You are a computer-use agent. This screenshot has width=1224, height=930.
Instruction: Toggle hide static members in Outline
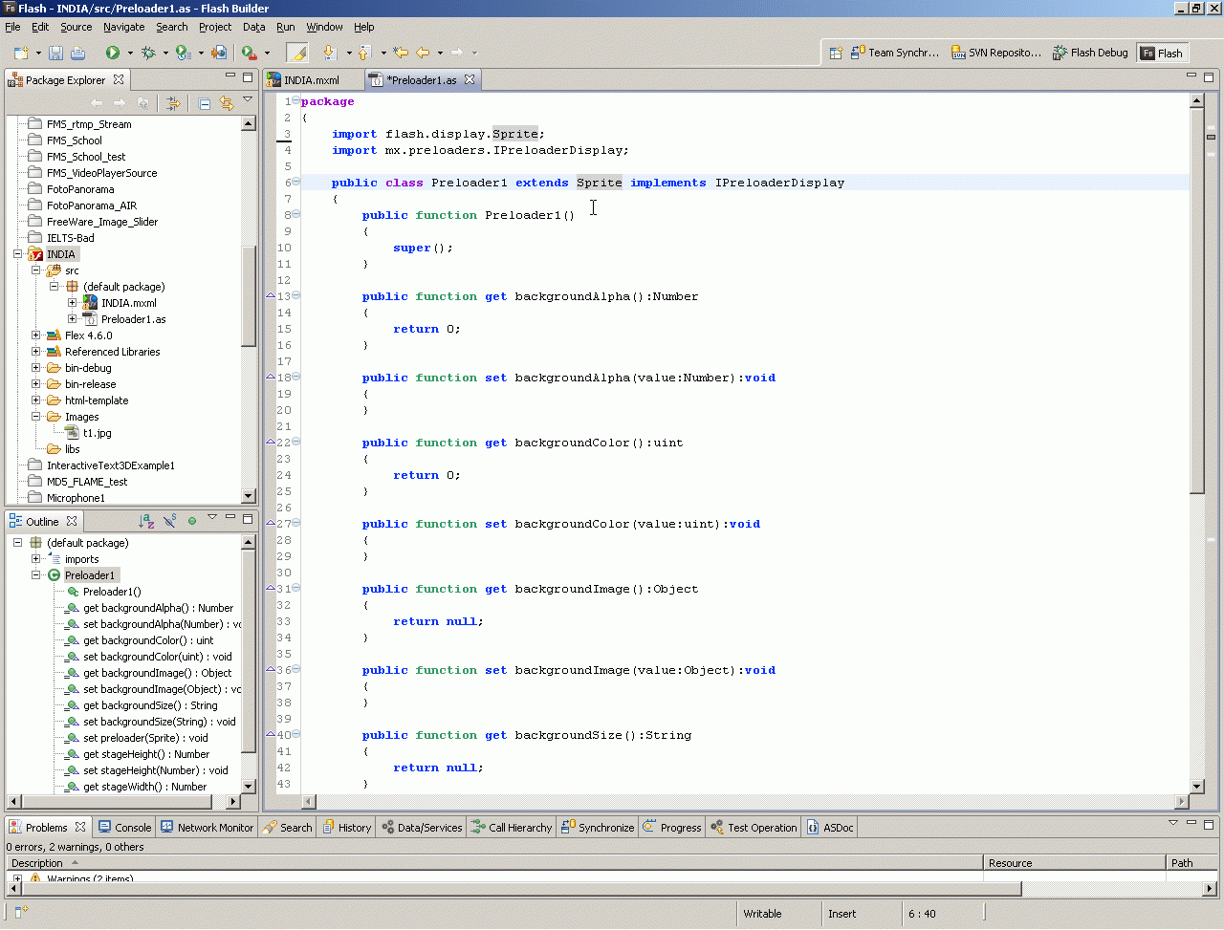pyautogui.click(x=170, y=521)
